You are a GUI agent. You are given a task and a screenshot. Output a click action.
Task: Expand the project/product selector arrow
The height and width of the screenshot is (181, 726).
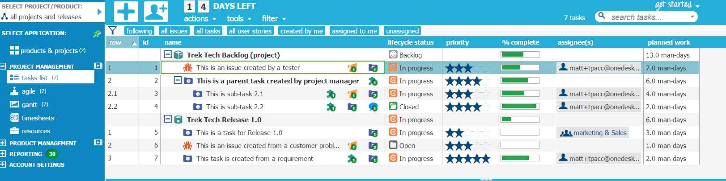[x=99, y=12]
